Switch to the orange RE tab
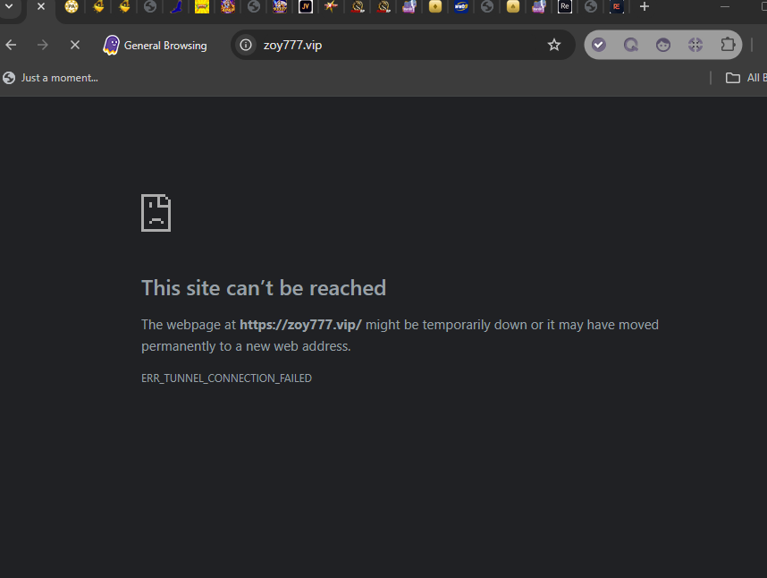The width and height of the screenshot is (767, 578). pos(616,6)
